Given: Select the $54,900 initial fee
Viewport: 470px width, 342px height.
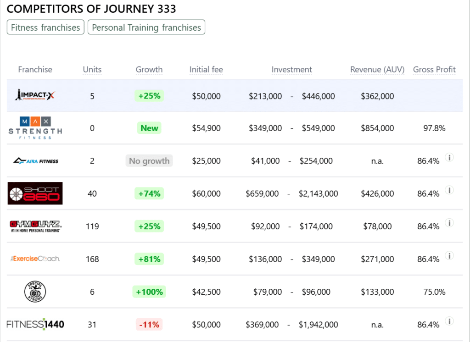Looking at the screenshot, I should click(x=206, y=128).
